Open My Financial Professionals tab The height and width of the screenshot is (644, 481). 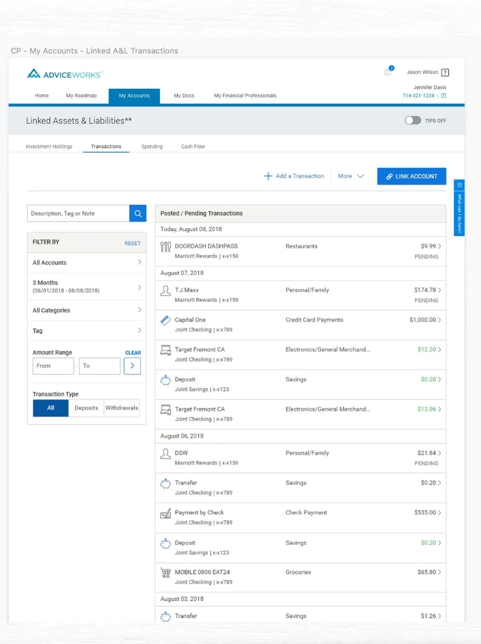tap(245, 95)
